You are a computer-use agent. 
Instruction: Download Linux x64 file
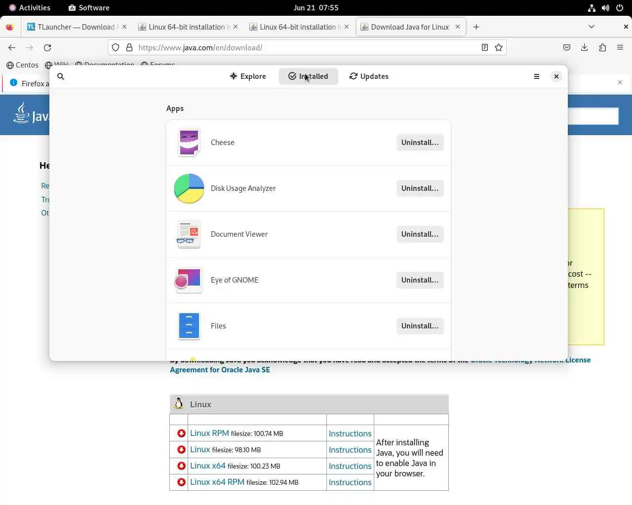208,466
